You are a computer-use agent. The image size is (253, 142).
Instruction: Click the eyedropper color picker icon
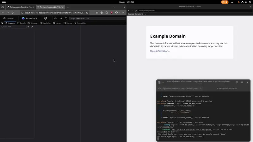(32, 27)
